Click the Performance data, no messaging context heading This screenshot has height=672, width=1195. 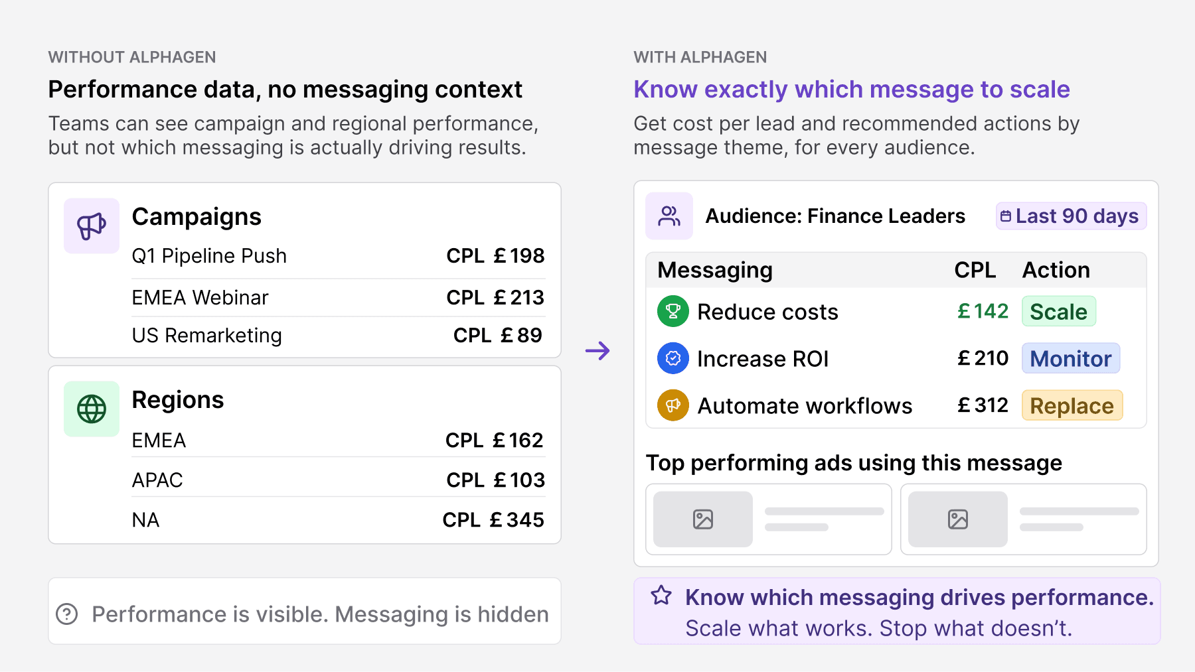(285, 90)
